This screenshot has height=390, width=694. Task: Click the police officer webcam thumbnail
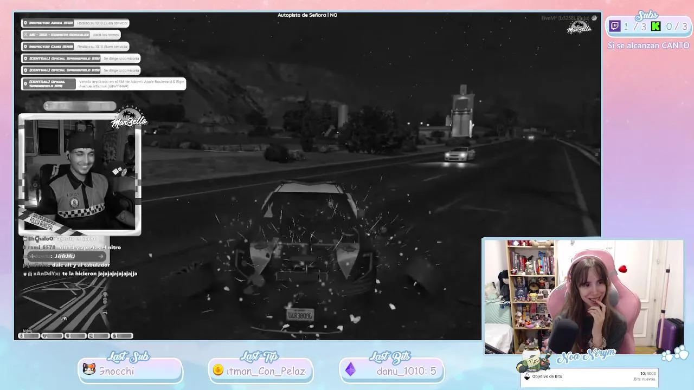[80, 174]
